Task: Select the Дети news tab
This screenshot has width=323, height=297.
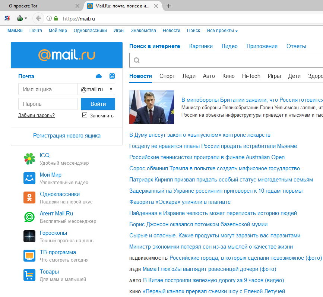Action: [294, 76]
